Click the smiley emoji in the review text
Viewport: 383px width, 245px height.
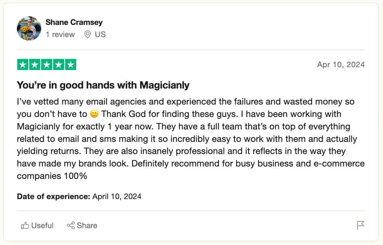click(94, 114)
